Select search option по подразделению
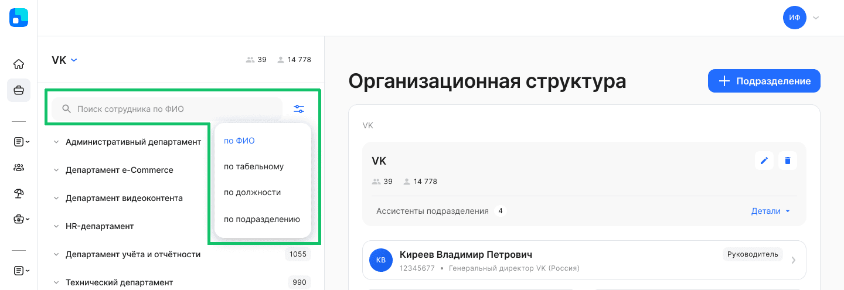 click(x=263, y=219)
